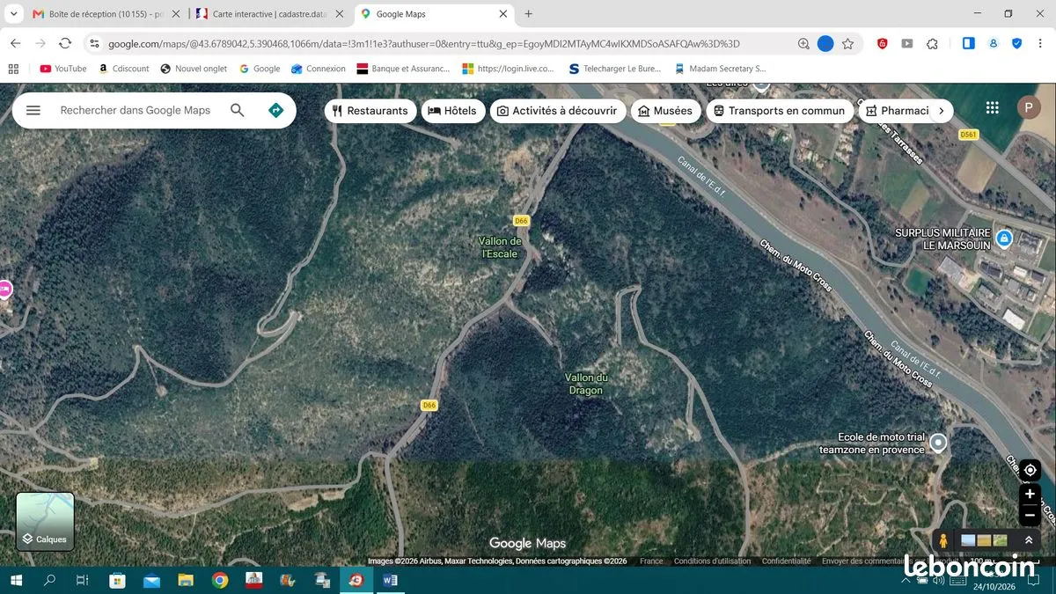
Task: Zoom in on the map
Action: 1030,494
